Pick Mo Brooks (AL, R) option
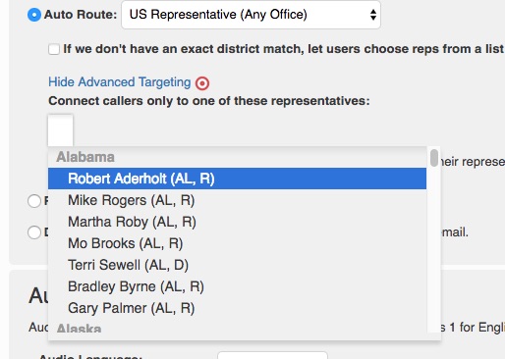 [x=237, y=243]
